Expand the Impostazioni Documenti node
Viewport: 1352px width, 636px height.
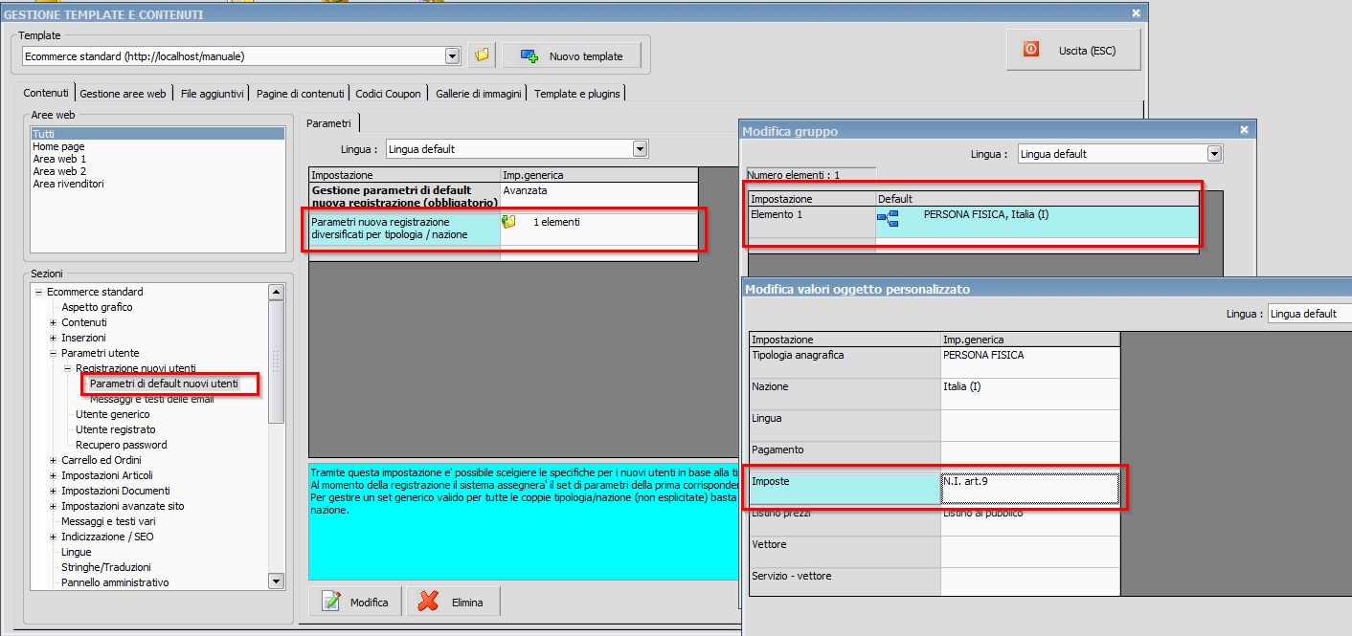54,491
